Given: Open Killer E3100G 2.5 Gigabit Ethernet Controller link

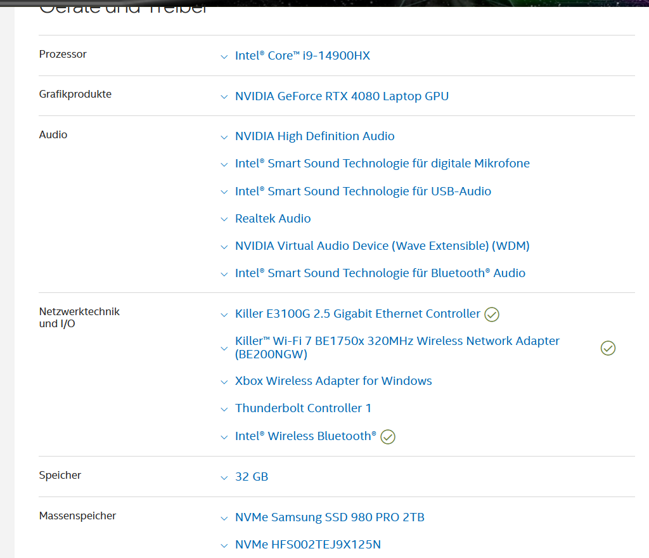Looking at the screenshot, I should 357,314.
